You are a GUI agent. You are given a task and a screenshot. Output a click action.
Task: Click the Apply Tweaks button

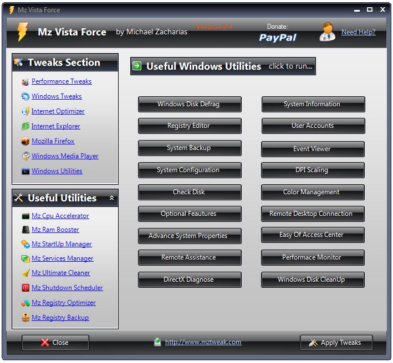point(336,343)
